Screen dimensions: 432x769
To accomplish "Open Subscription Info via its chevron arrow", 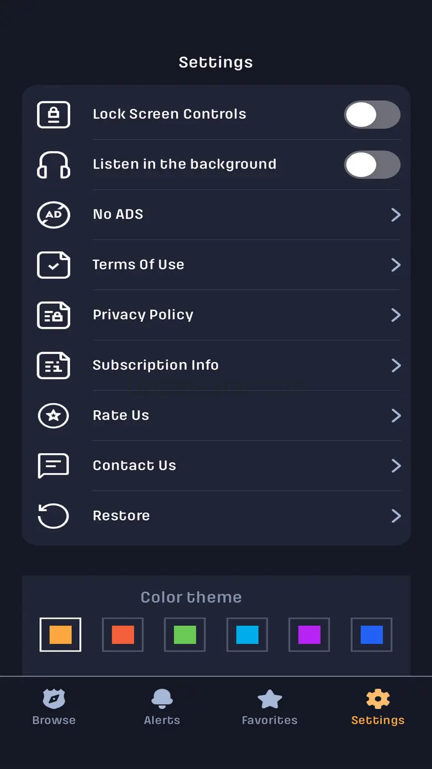I will (395, 365).
